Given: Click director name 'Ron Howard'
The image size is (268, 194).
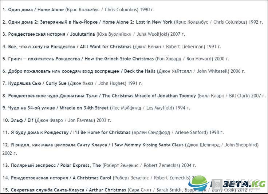Looking at the screenshot, I should tap(199, 59).
